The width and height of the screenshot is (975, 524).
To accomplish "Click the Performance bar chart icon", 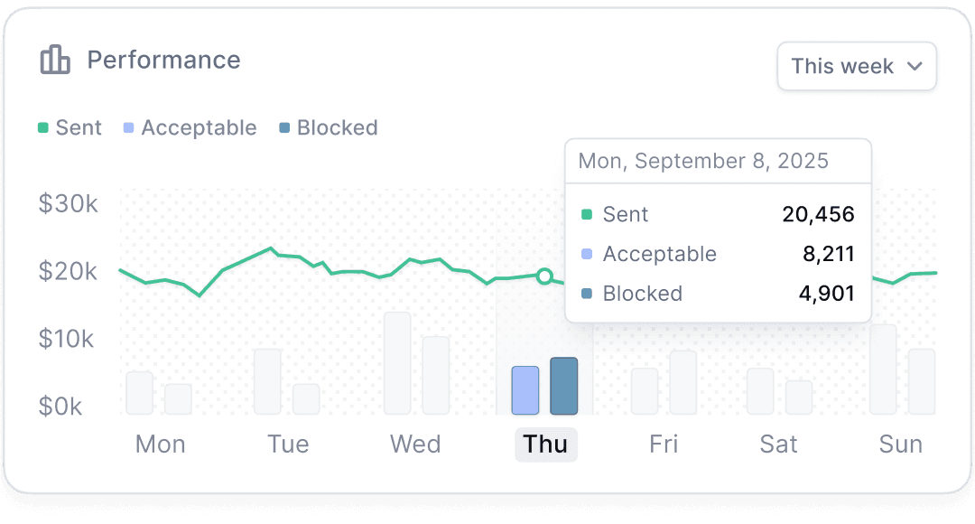I will point(55,61).
